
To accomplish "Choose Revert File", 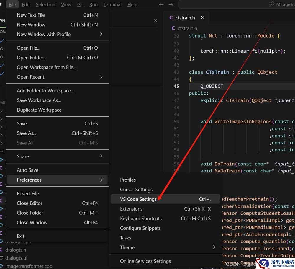I will (58, 194).
